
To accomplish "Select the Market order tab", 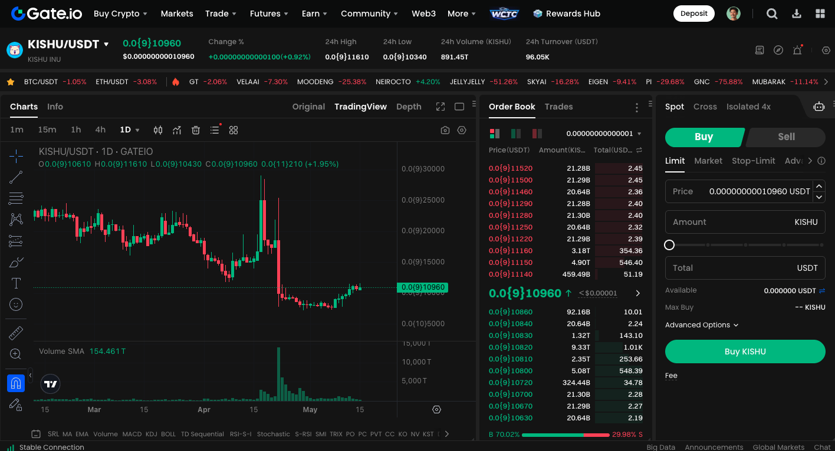I will [708, 161].
